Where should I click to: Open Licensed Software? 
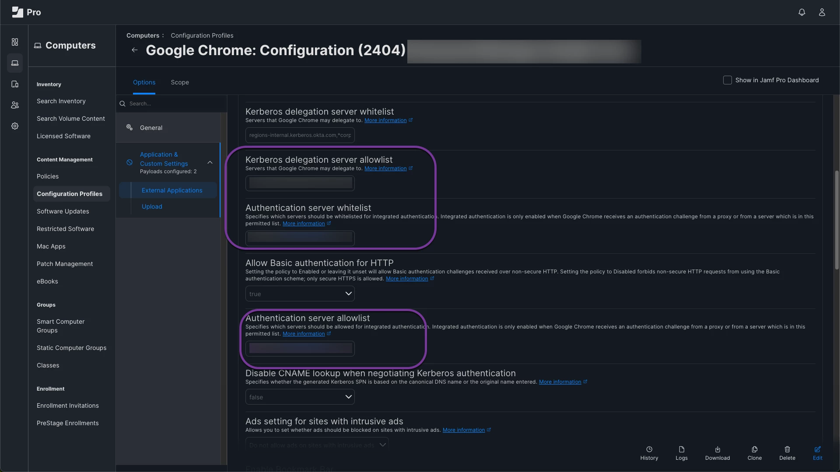click(x=63, y=136)
